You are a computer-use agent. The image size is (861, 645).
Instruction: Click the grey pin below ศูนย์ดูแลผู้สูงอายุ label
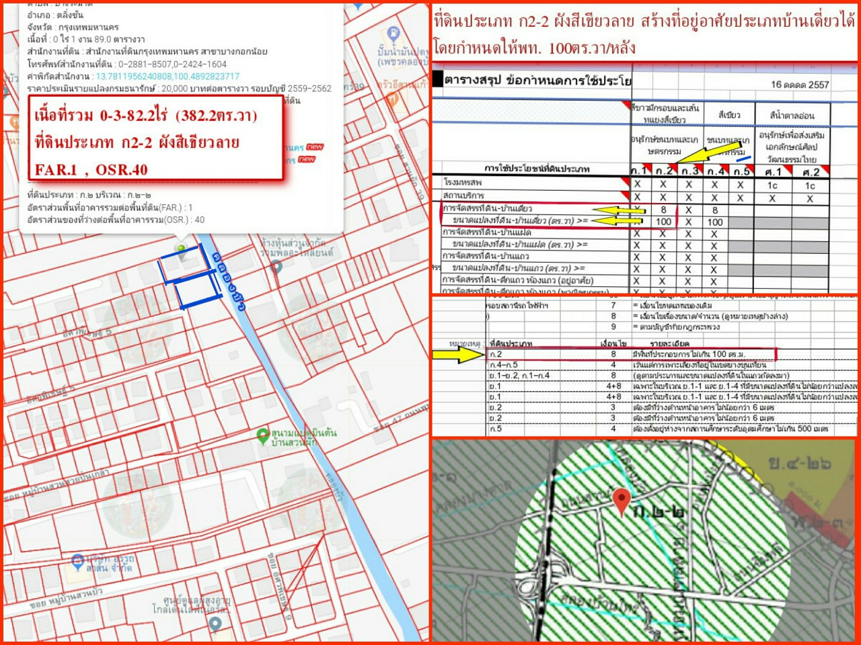click(x=215, y=624)
